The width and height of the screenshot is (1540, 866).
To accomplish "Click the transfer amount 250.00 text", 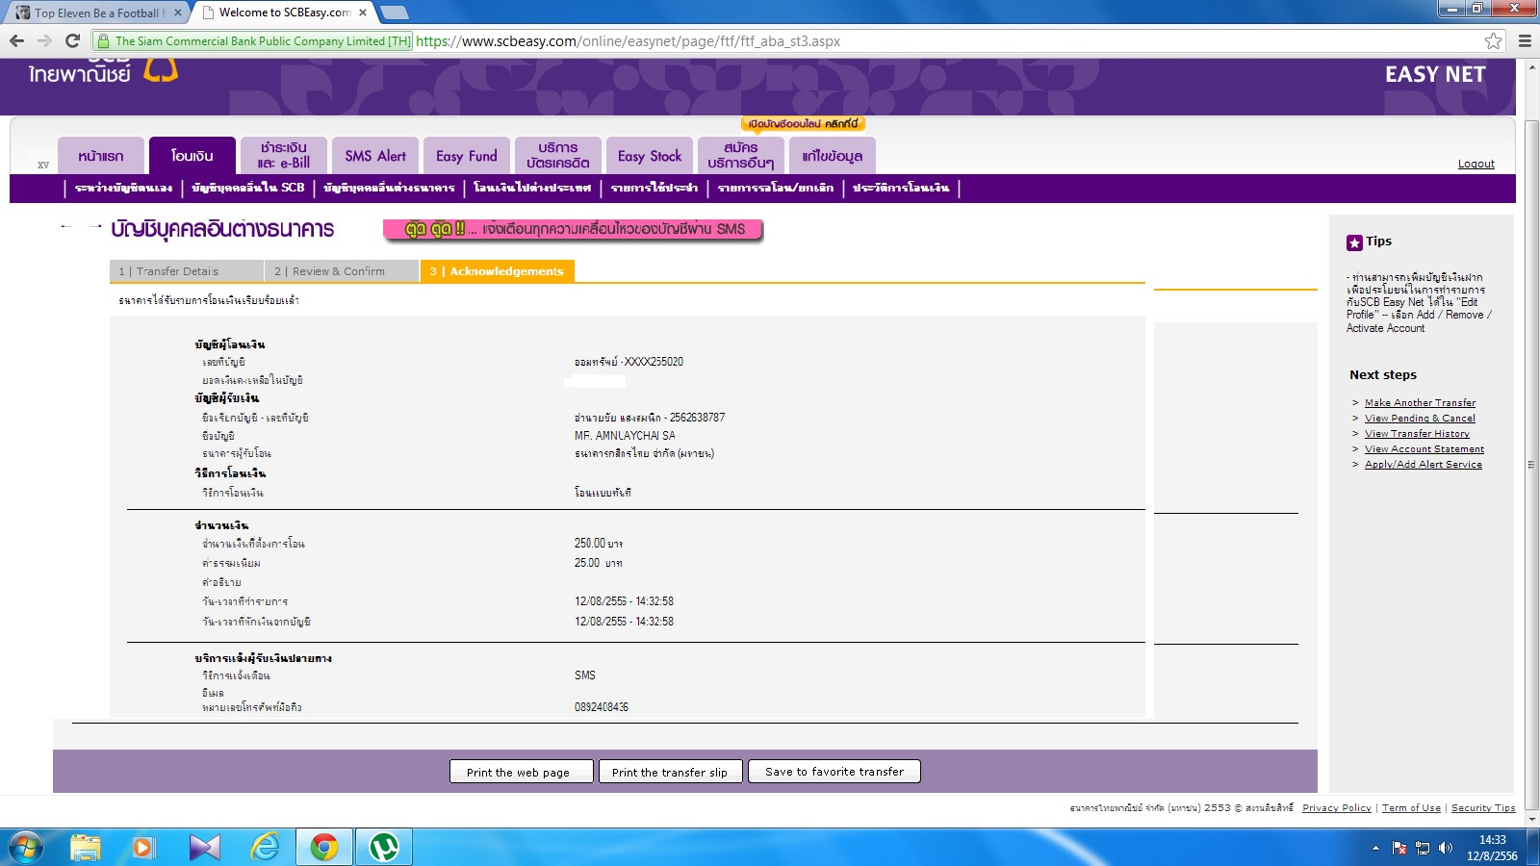I will (x=590, y=544).
